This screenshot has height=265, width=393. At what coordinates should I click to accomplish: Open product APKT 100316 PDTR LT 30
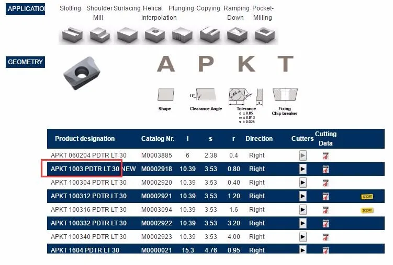pos(88,210)
